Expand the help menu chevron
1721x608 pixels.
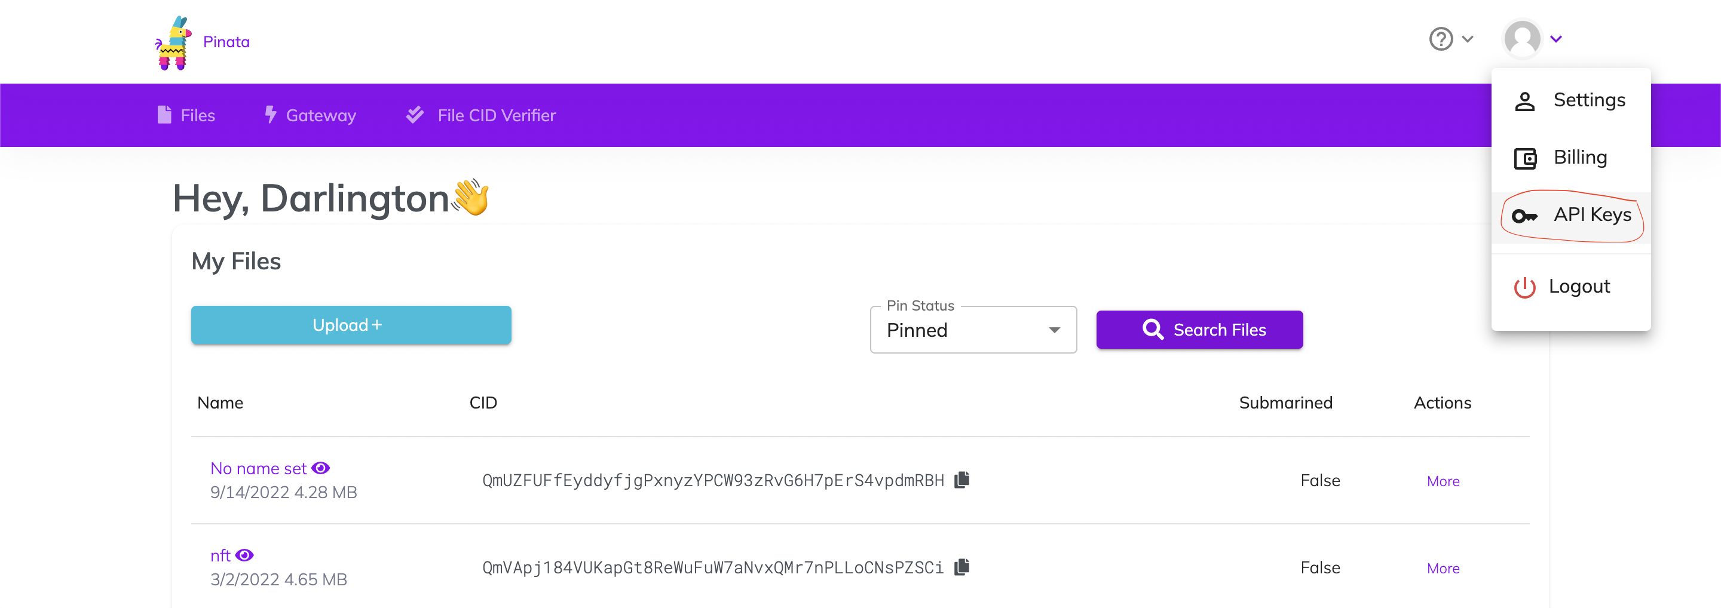pyautogui.click(x=1467, y=39)
